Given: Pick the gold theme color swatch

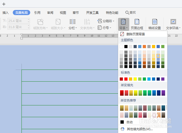Looking at the screenshot, I should coord(154,47).
